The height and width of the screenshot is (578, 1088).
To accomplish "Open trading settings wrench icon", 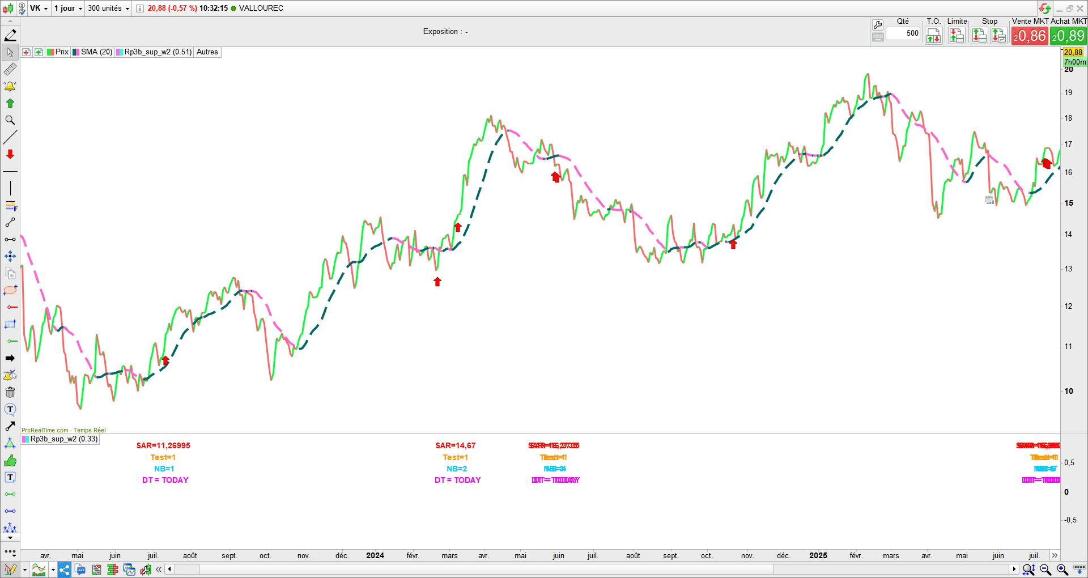I will pyautogui.click(x=878, y=24).
